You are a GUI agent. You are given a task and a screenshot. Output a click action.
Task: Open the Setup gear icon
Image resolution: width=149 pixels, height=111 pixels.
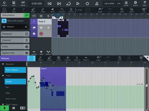click(x=135, y=3)
